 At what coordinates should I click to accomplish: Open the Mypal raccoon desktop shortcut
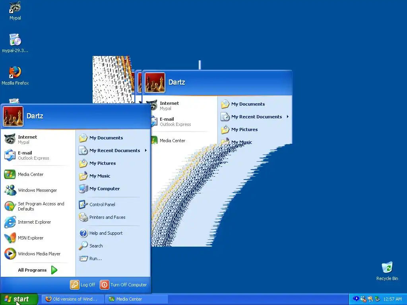[15, 11]
